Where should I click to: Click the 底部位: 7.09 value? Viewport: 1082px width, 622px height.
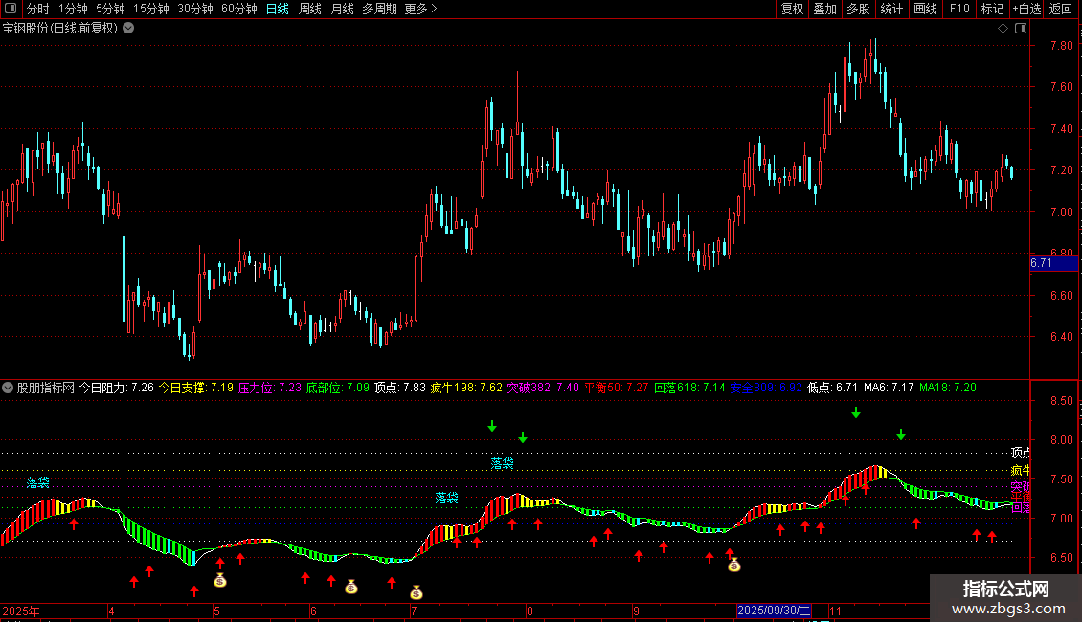[337, 388]
